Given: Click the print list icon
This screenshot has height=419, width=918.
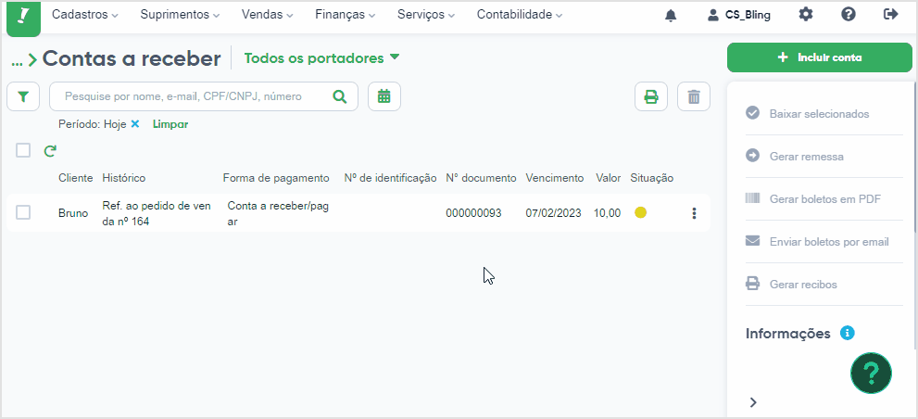Looking at the screenshot, I should click(x=651, y=96).
